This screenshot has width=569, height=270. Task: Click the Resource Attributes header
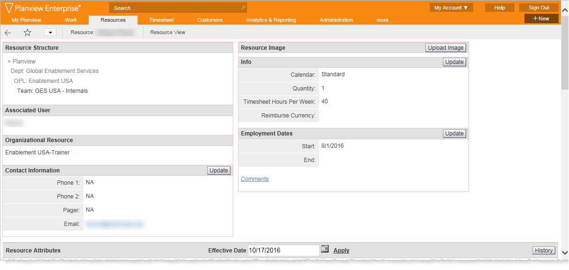pos(33,251)
